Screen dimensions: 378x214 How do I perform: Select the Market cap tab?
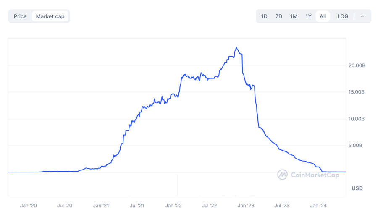(x=50, y=16)
